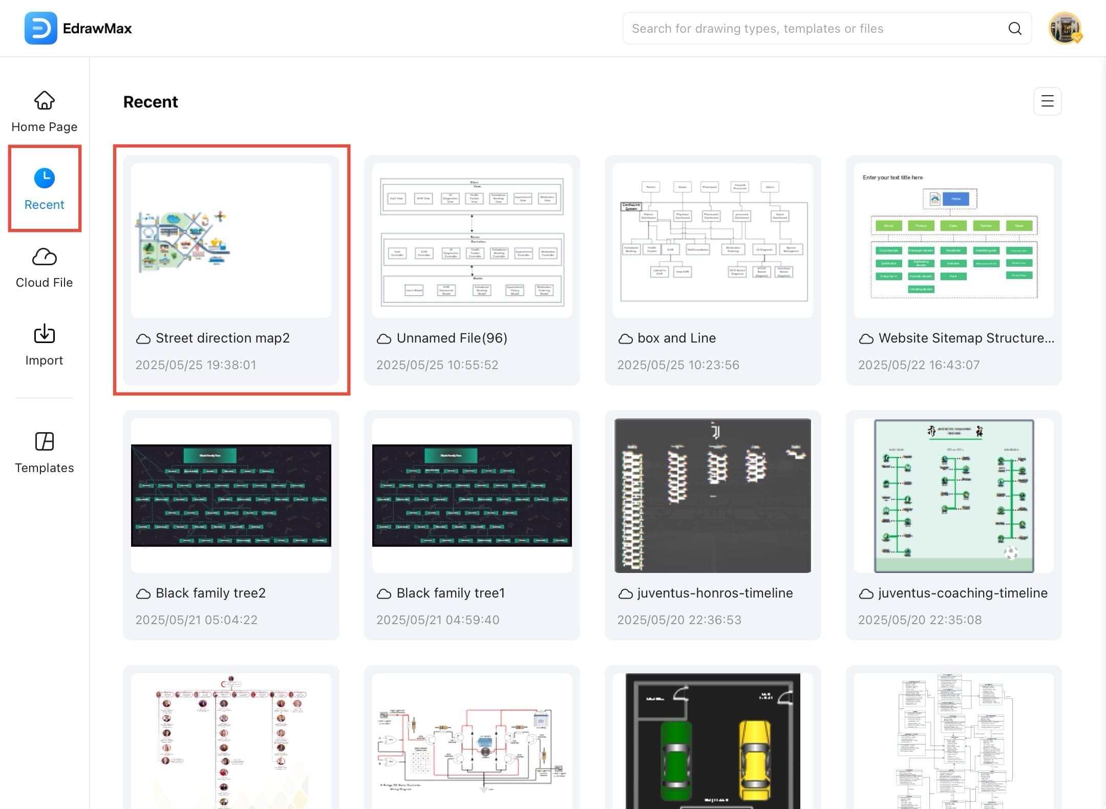Click the Import download icon
The height and width of the screenshot is (809, 1106).
(x=44, y=333)
